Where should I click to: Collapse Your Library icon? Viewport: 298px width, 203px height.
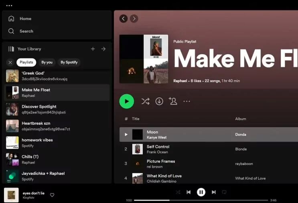click(x=11, y=49)
